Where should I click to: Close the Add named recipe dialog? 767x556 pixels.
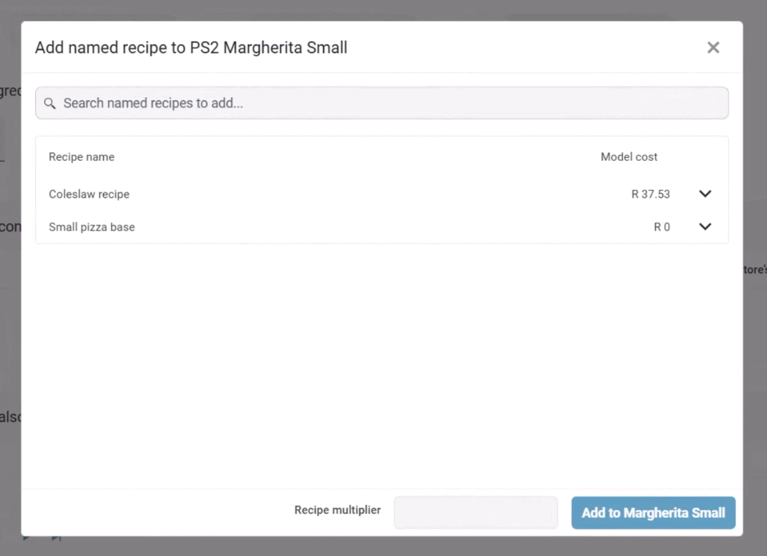pyautogui.click(x=713, y=48)
